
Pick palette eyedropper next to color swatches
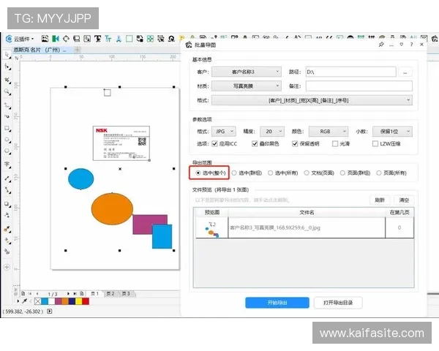tap(25, 301)
